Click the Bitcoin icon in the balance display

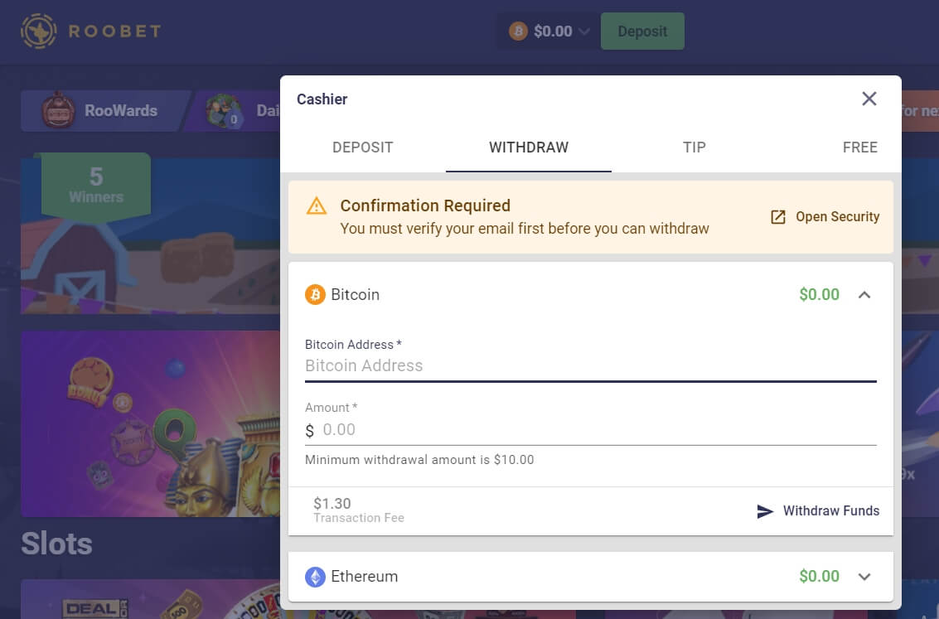coord(518,31)
